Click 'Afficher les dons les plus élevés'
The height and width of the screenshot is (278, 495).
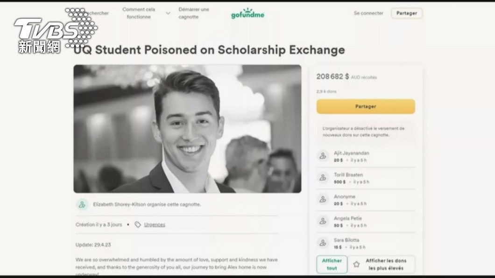pyautogui.click(x=382, y=264)
